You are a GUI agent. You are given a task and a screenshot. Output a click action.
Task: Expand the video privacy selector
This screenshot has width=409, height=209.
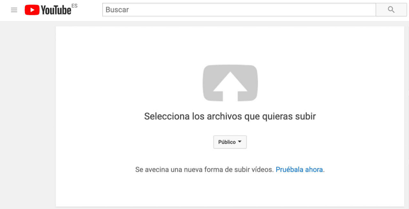click(x=230, y=142)
